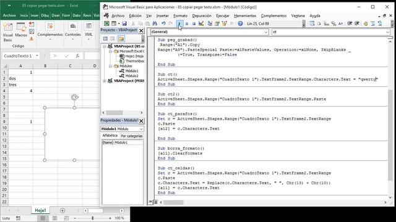Viewport: 396px width, 222px height.
Task: Switch to the Por categorías properties tab
Action: 132,136
